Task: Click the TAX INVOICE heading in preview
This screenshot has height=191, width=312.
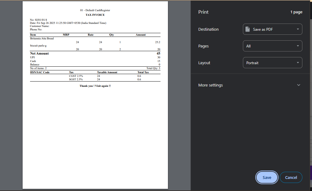Action: coord(95,15)
